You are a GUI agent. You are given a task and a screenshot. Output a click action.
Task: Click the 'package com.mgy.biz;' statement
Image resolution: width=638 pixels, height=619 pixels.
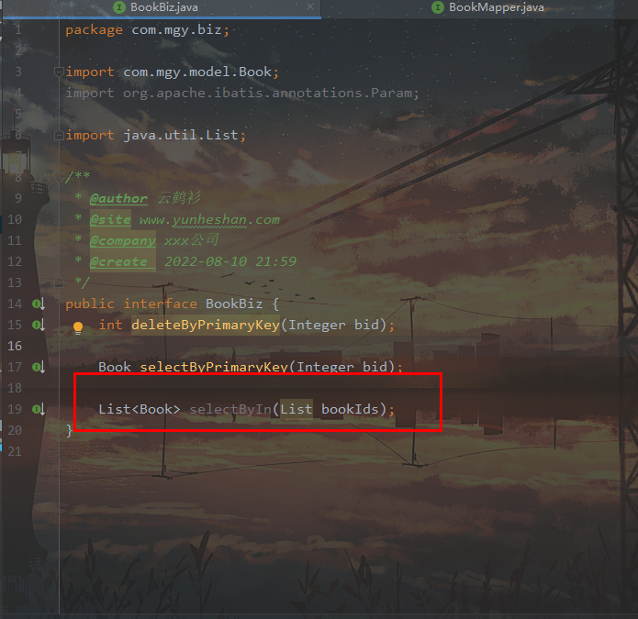pyautogui.click(x=147, y=29)
